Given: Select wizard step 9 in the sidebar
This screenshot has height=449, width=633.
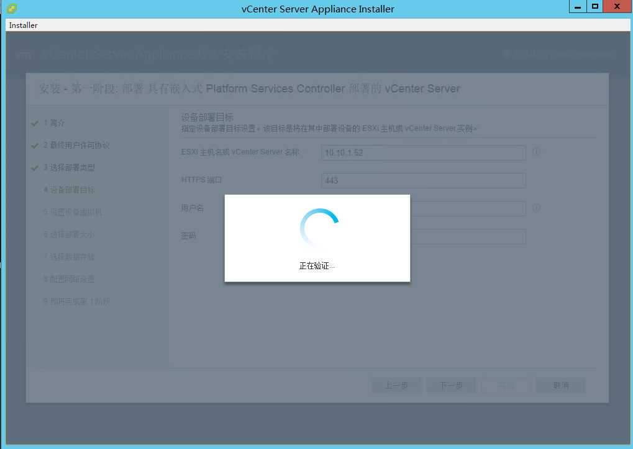Looking at the screenshot, I should 76,301.
